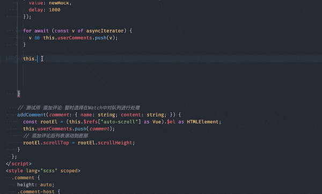This screenshot has height=194, width=322.
Task: Click 'rootEl.scrollTop' assignment target
Action: [46, 143]
